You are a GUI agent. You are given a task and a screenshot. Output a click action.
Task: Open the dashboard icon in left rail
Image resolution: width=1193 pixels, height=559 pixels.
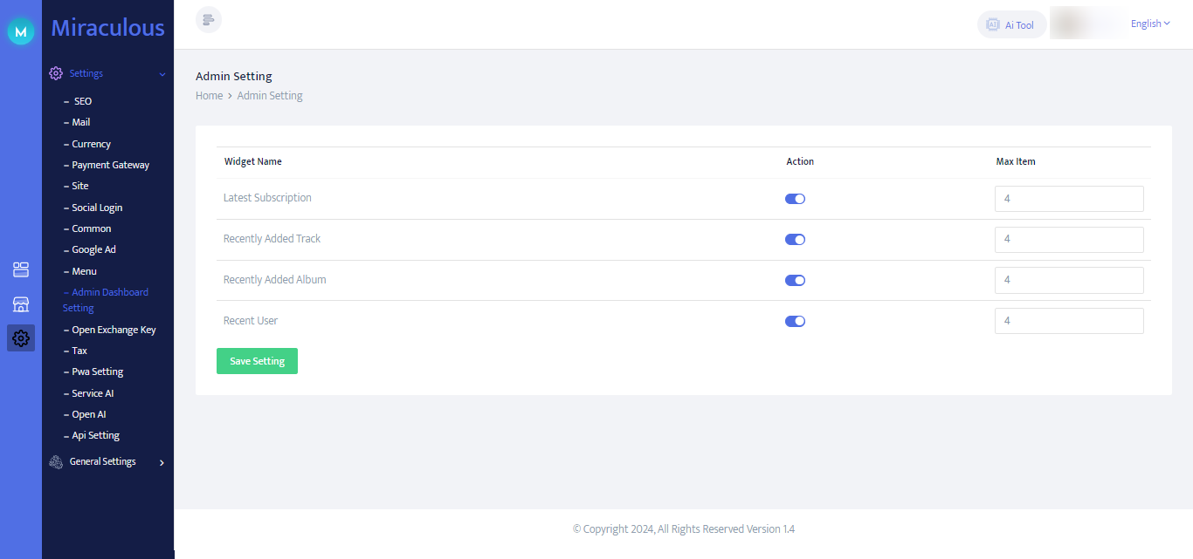click(x=21, y=269)
